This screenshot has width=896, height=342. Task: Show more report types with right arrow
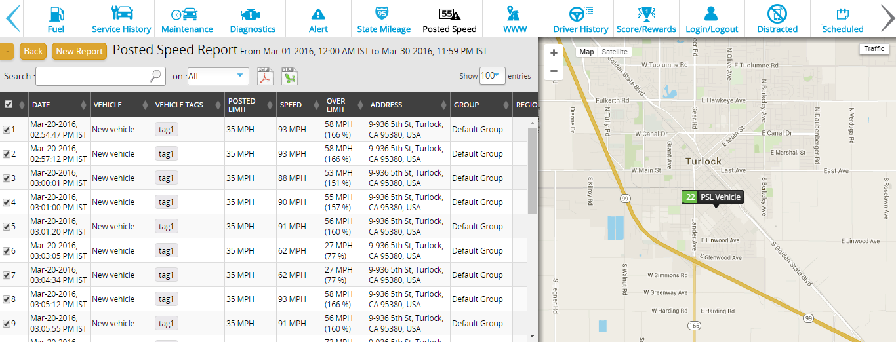pyautogui.click(x=887, y=18)
